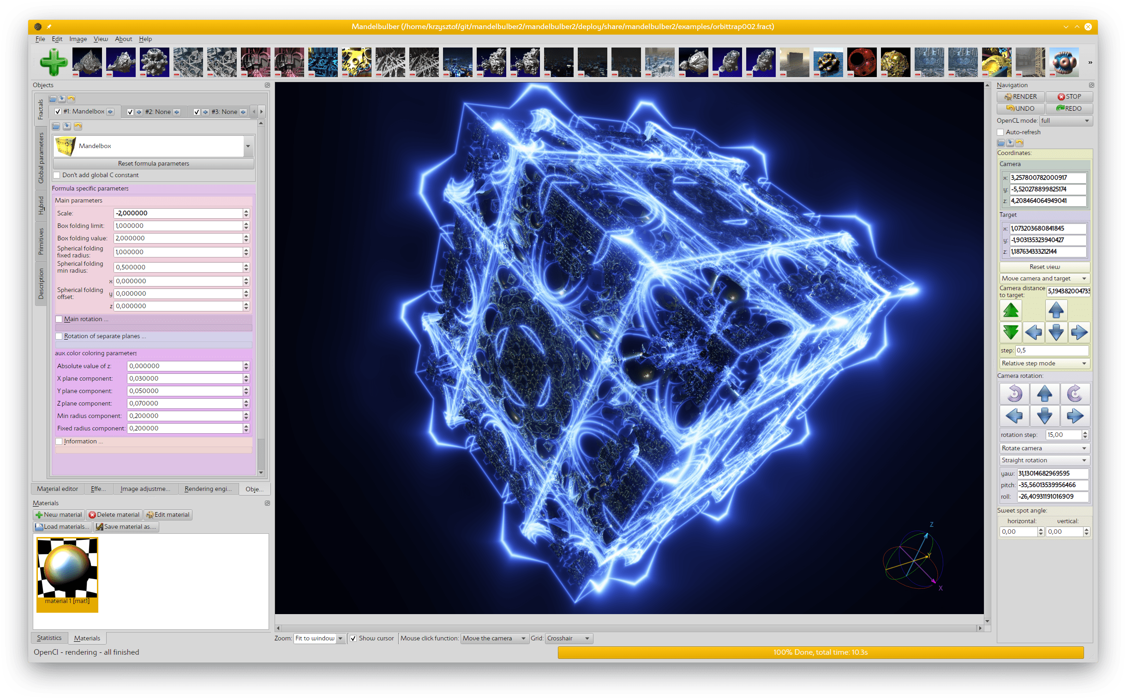Click the Reset view button
Screen dimensions: 1126x699
tap(1044, 267)
